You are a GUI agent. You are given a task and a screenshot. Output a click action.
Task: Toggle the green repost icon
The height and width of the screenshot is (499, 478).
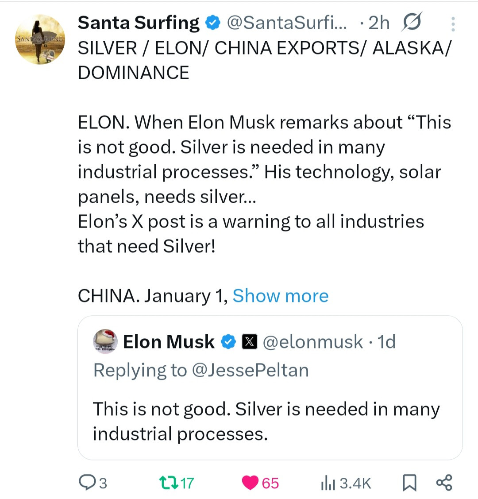[x=168, y=482]
